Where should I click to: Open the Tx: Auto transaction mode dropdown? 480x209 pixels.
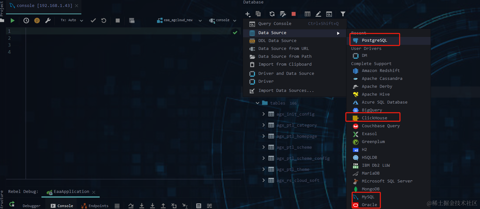(x=72, y=20)
